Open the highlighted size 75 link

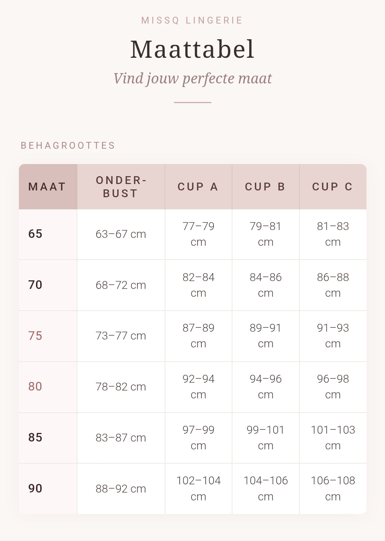tap(35, 336)
